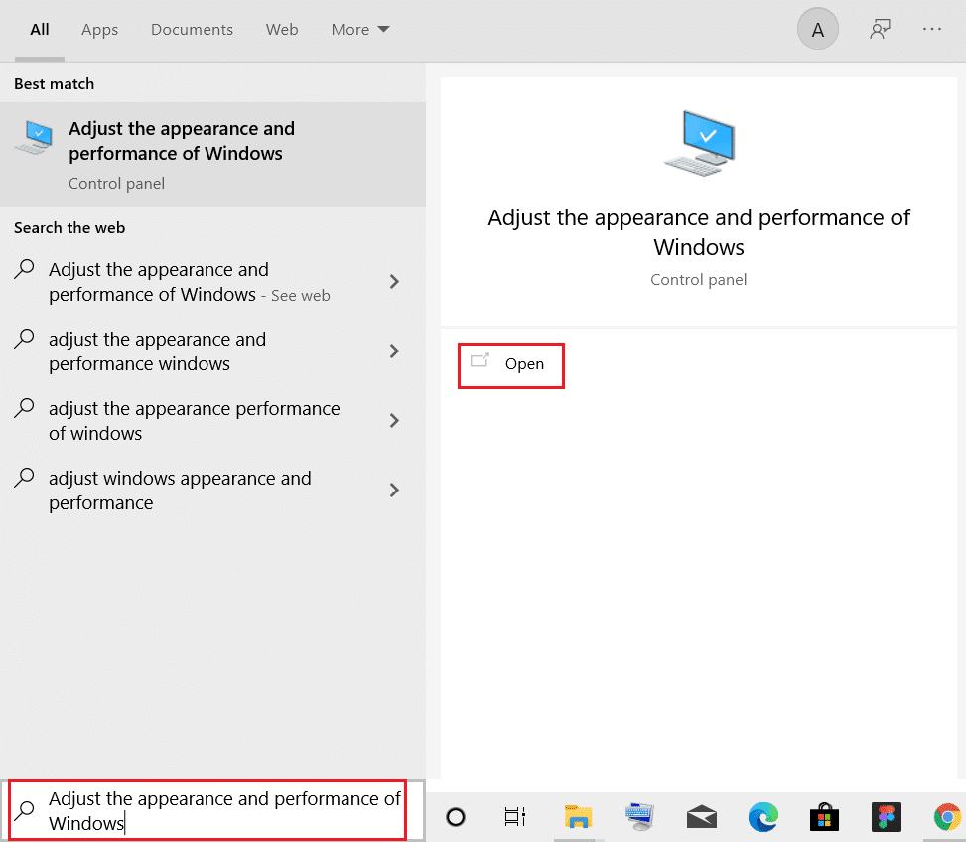Image resolution: width=966 pixels, height=843 pixels.
Task: Click Open in the preview pane
Action: point(511,364)
